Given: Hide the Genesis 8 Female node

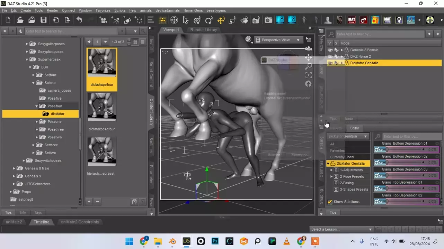Looking at the screenshot, I should (330, 50).
